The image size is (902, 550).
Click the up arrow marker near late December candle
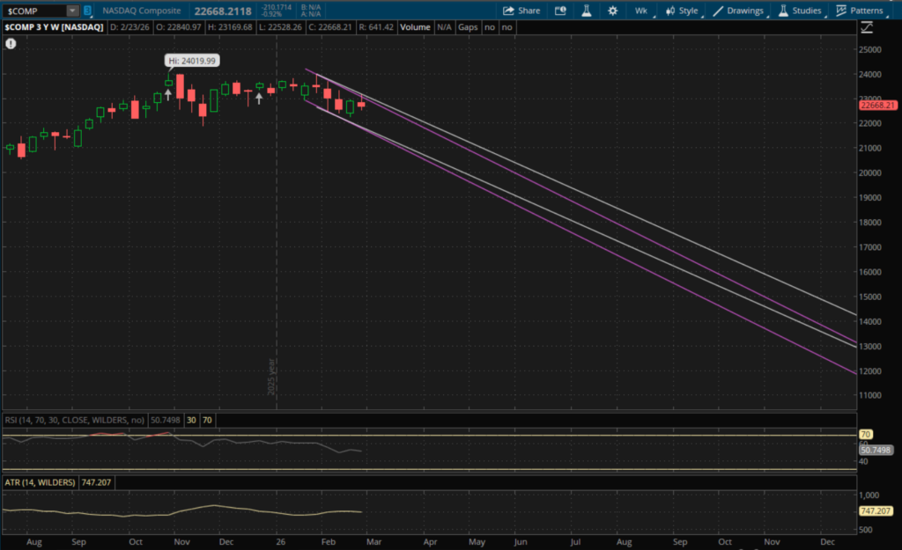tap(259, 99)
